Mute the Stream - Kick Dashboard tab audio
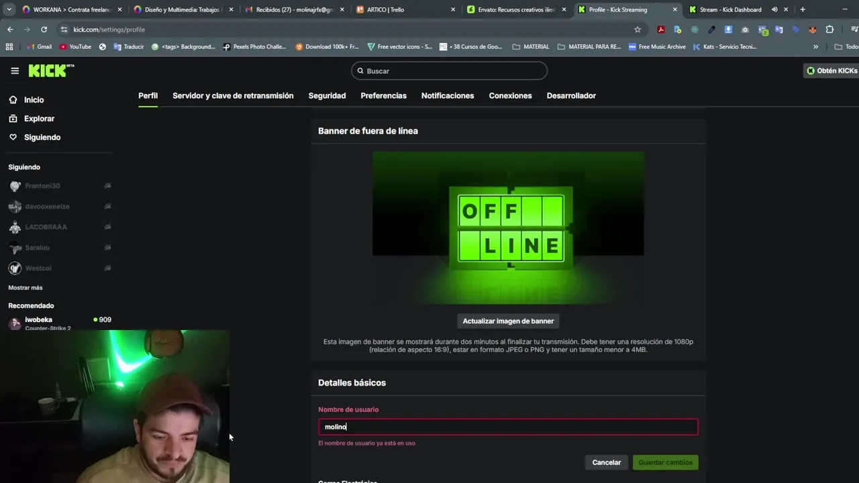This screenshot has height=483, width=859. pos(774,9)
